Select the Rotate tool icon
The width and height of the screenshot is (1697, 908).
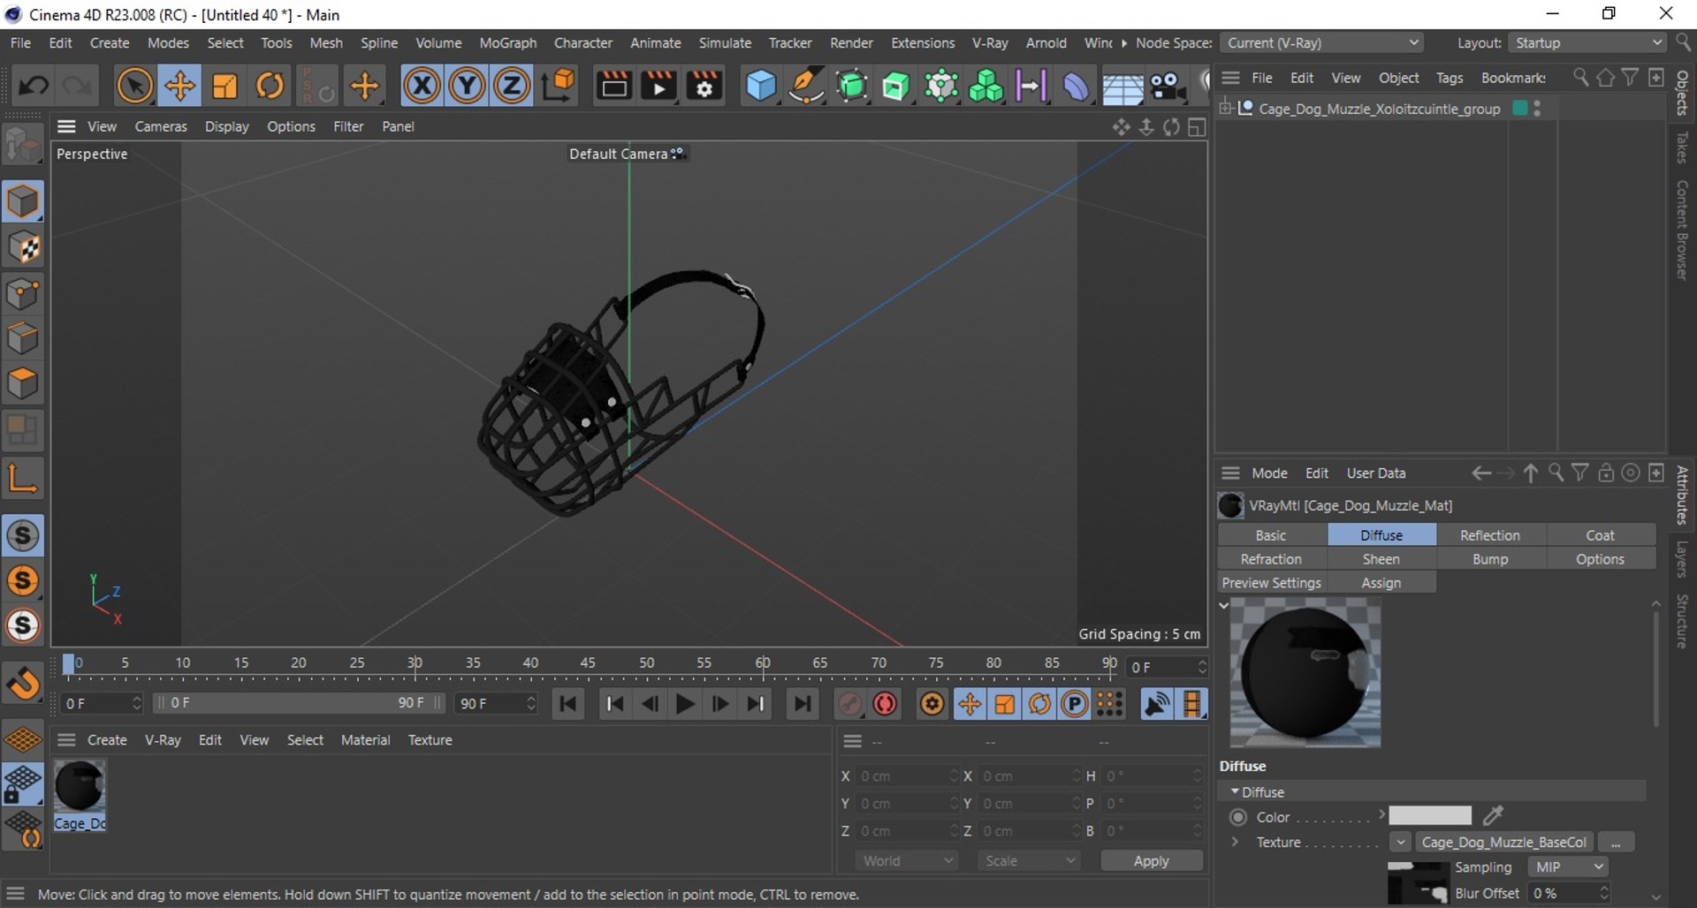[270, 86]
